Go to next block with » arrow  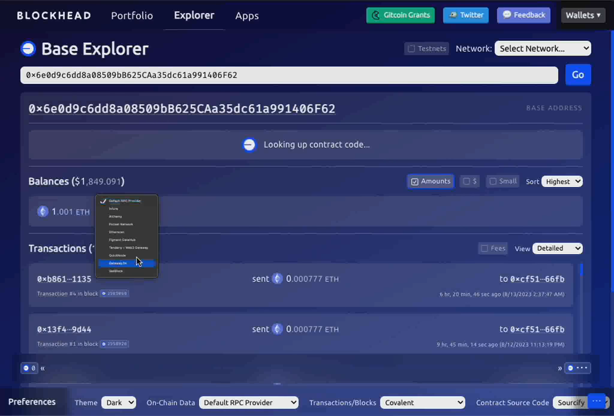click(x=560, y=368)
